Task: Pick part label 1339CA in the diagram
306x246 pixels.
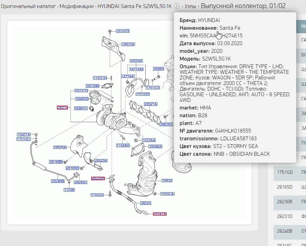Action: point(167,194)
